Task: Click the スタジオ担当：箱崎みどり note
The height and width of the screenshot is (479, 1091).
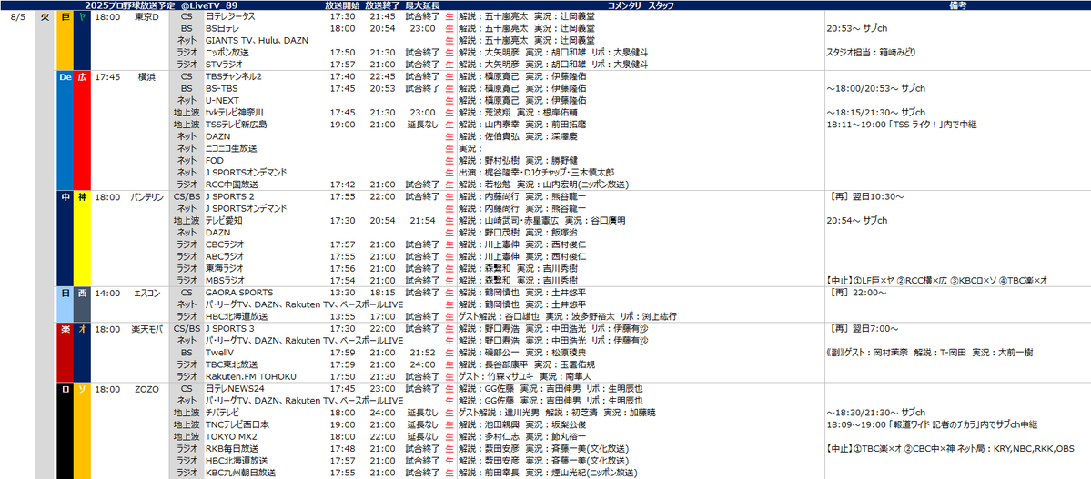Action: [871, 52]
